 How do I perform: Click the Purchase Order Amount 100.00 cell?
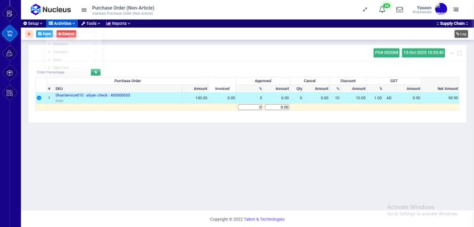tap(196, 98)
